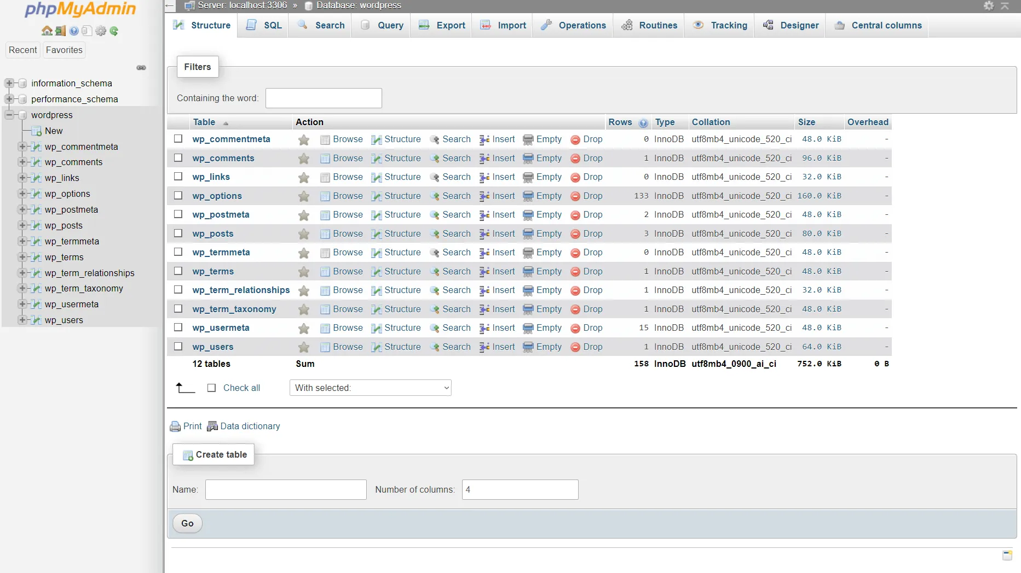Tick the checkbox for wp_posts table

click(178, 233)
